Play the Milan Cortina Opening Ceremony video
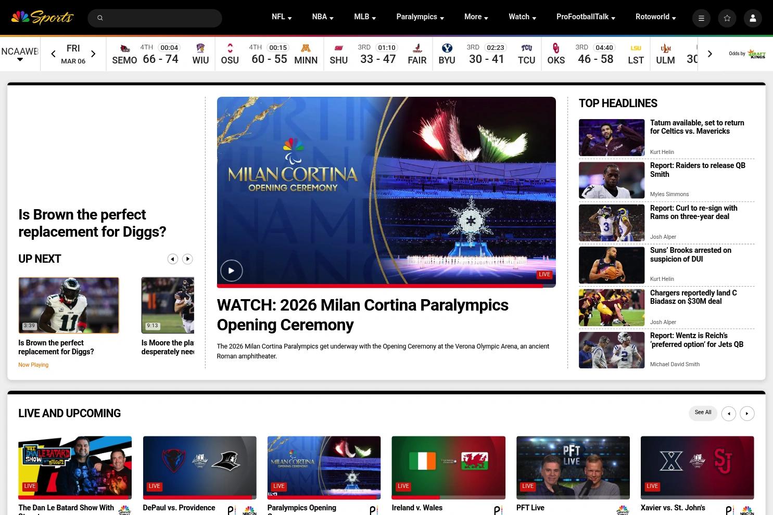The width and height of the screenshot is (773, 515). point(232,271)
